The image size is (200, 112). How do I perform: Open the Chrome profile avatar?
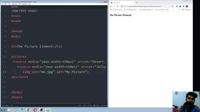coord(187,6)
